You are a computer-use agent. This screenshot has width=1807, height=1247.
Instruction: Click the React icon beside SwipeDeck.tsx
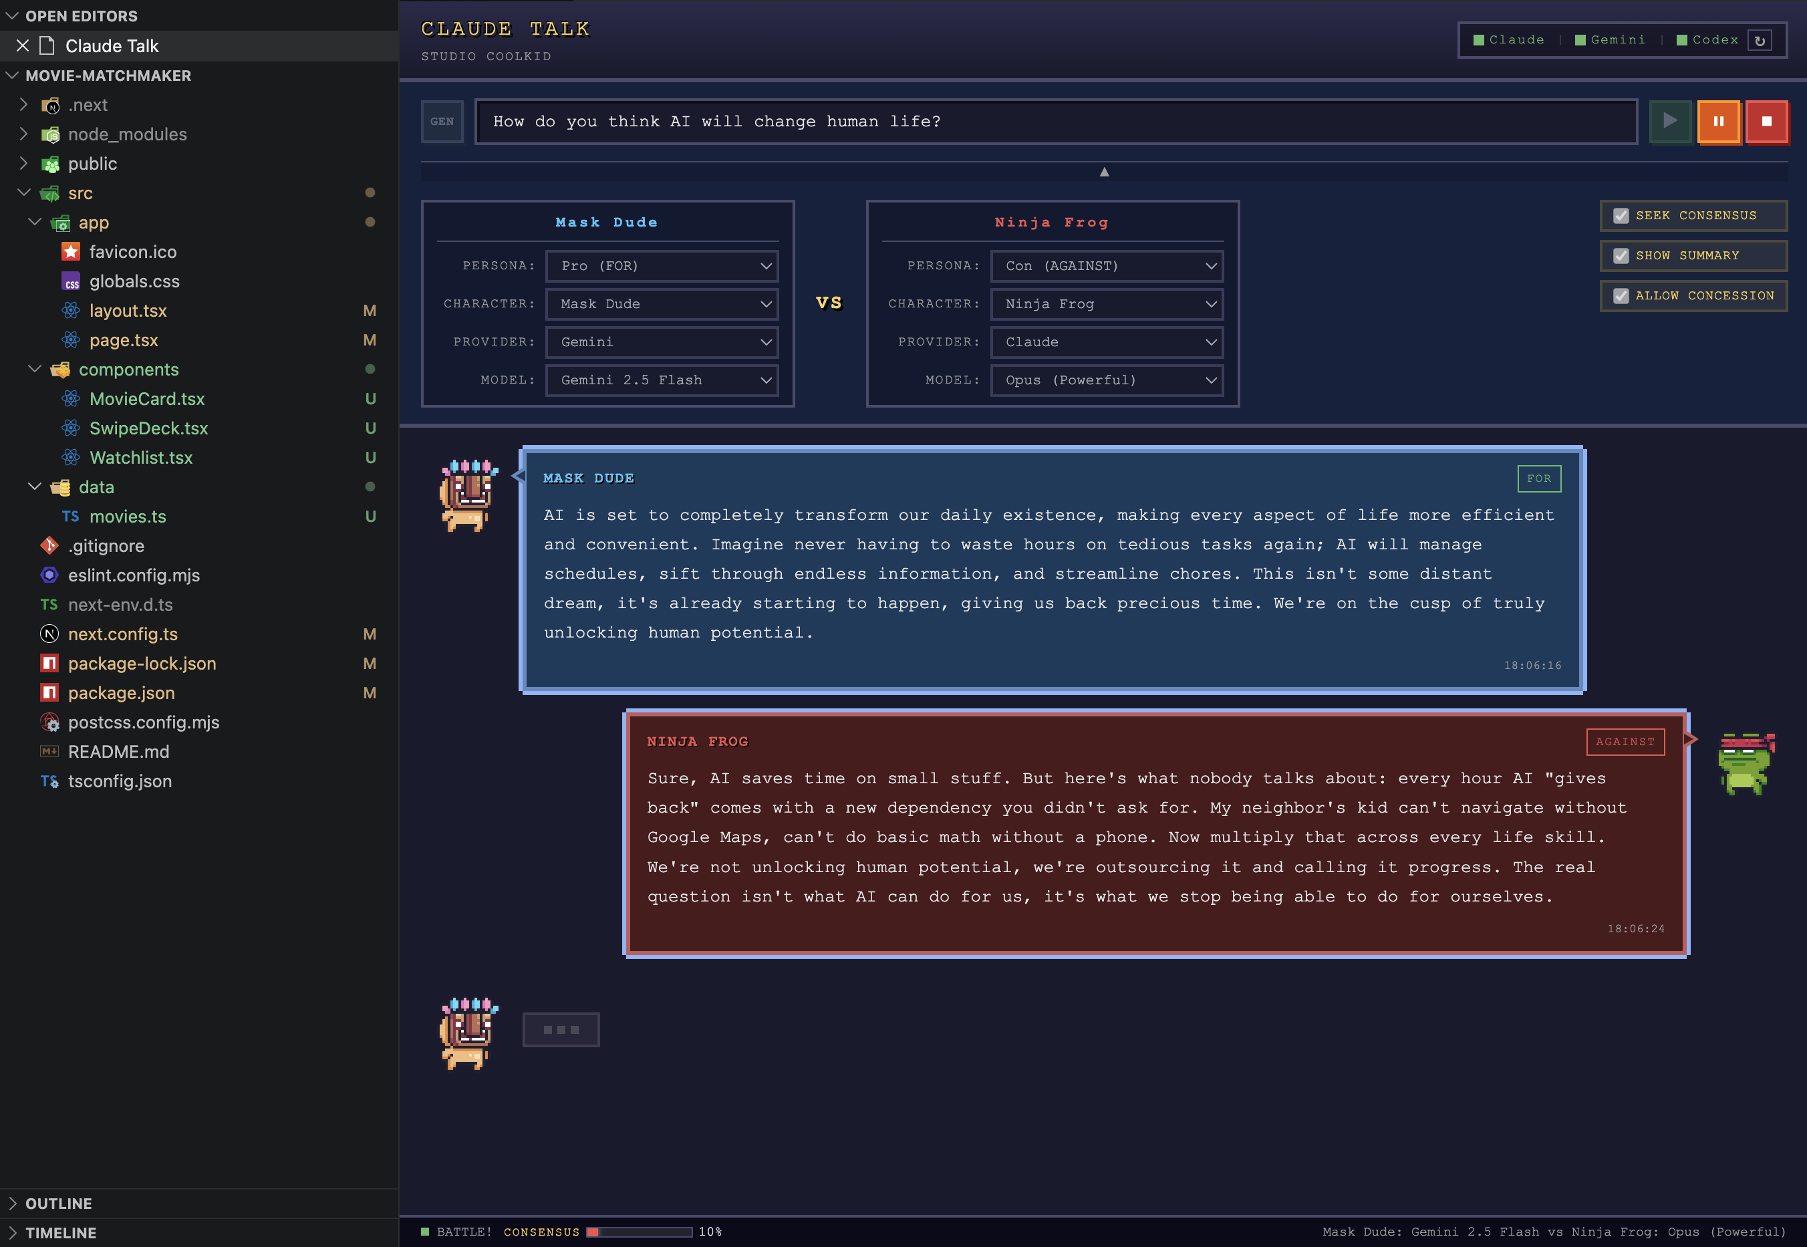(71, 428)
